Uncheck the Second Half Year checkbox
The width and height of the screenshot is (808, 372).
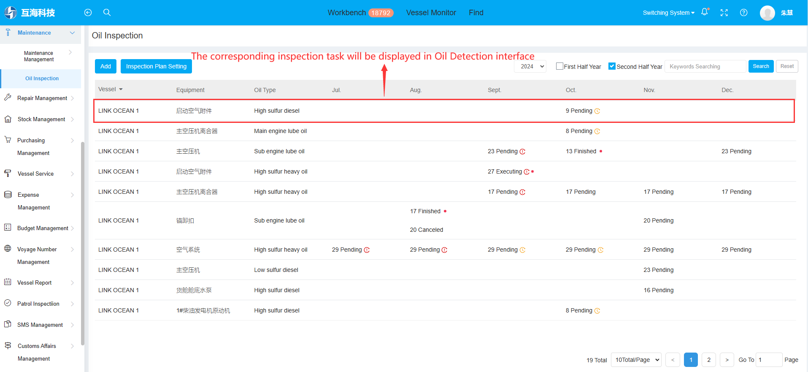pos(612,66)
